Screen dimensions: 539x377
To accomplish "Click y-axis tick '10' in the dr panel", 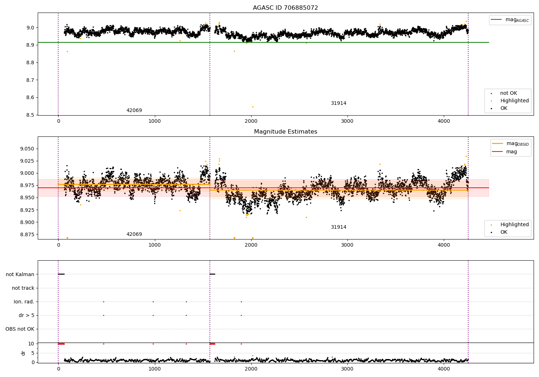I will (31, 344).
